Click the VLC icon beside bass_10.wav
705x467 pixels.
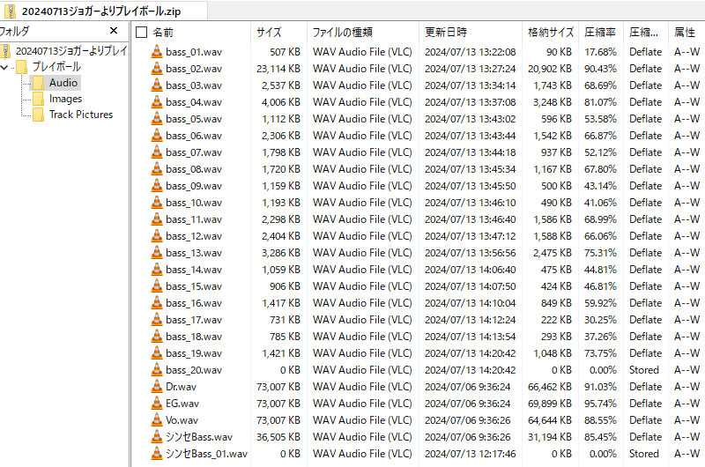tap(157, 203)
